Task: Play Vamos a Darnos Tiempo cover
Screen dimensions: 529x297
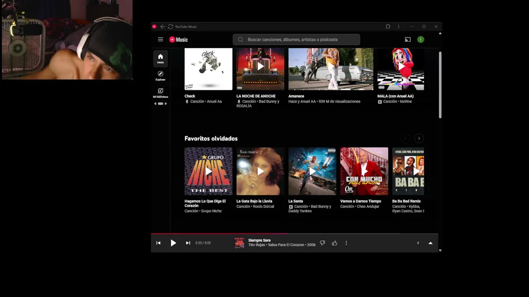Action: [x=364, y=171]
